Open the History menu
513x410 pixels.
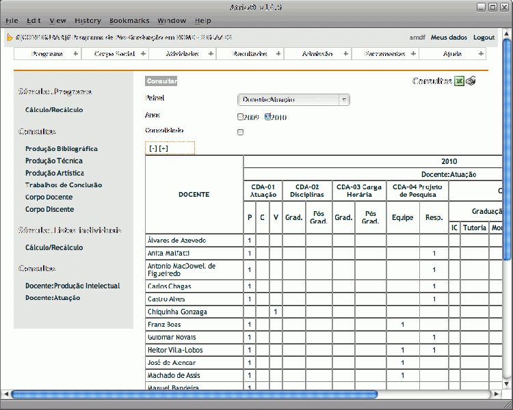point(88,21)
